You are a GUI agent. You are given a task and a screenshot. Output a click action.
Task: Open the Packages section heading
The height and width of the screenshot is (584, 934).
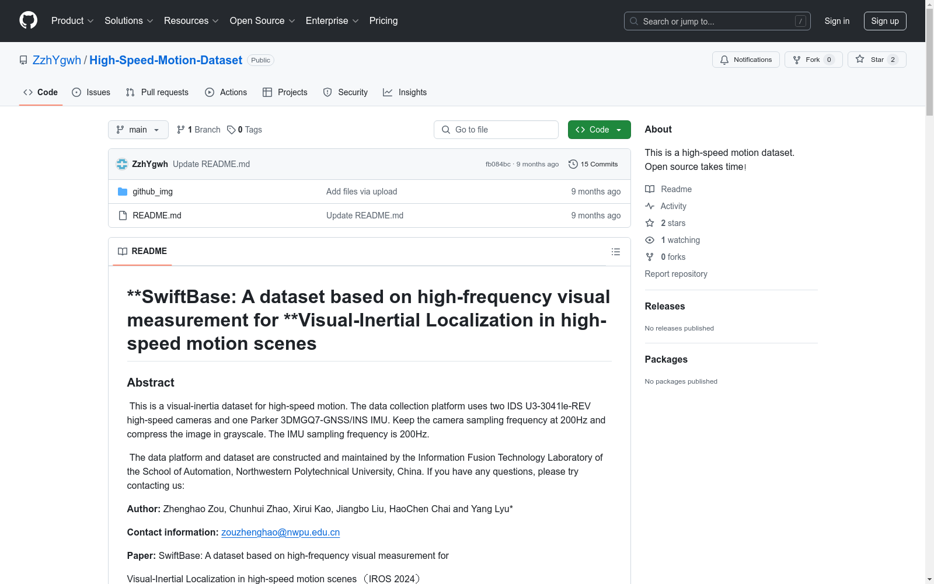(x=666, y=360)
